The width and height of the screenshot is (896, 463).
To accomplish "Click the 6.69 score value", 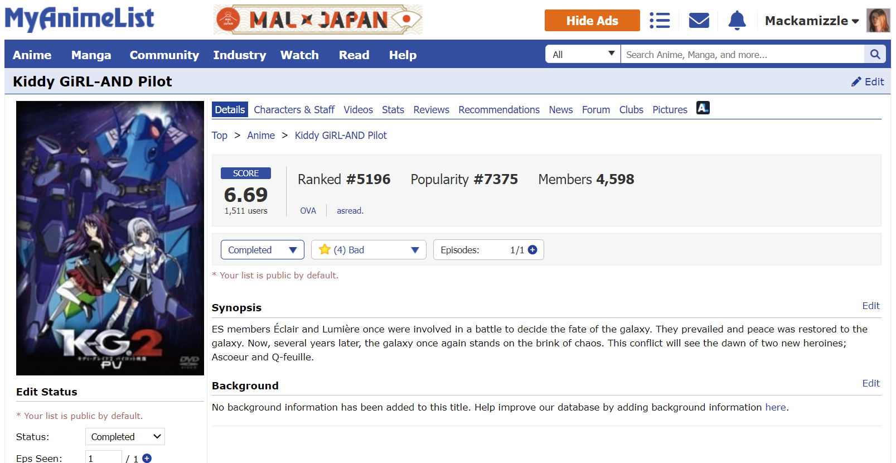I will (246, 195).
